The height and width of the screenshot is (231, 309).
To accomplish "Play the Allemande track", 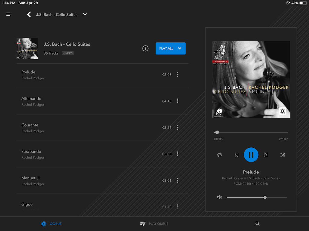I will pyautogui.click(x=103, y=101).
